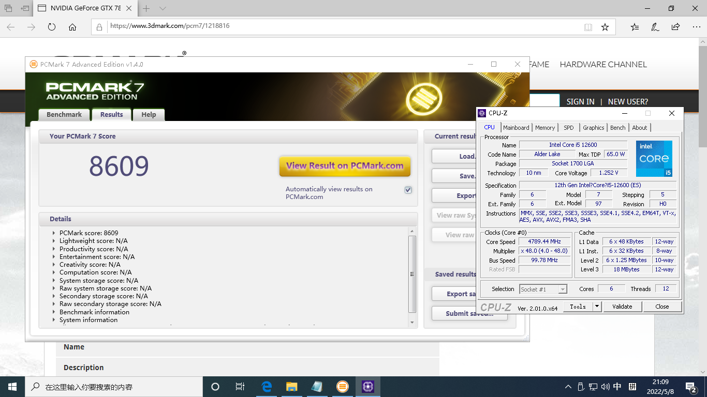The height and width of the screenshot is (397, 707).
Task: Click the set tabs aside icon
Action: point(25,8)
